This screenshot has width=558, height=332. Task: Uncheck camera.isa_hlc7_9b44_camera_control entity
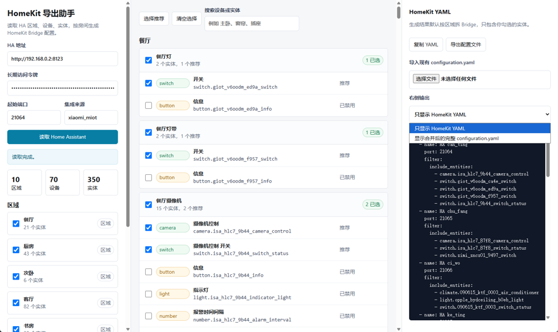click(x=148, y=227)
